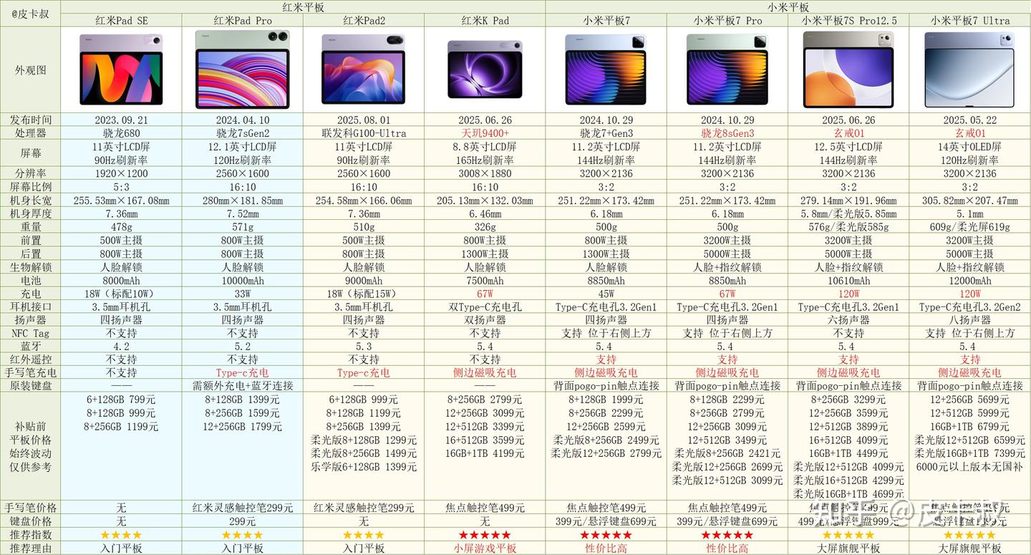The image size is (1031, 555).
Task: Click the 33W charging cell
Action: pyautogui.click(x=242, y=294)
